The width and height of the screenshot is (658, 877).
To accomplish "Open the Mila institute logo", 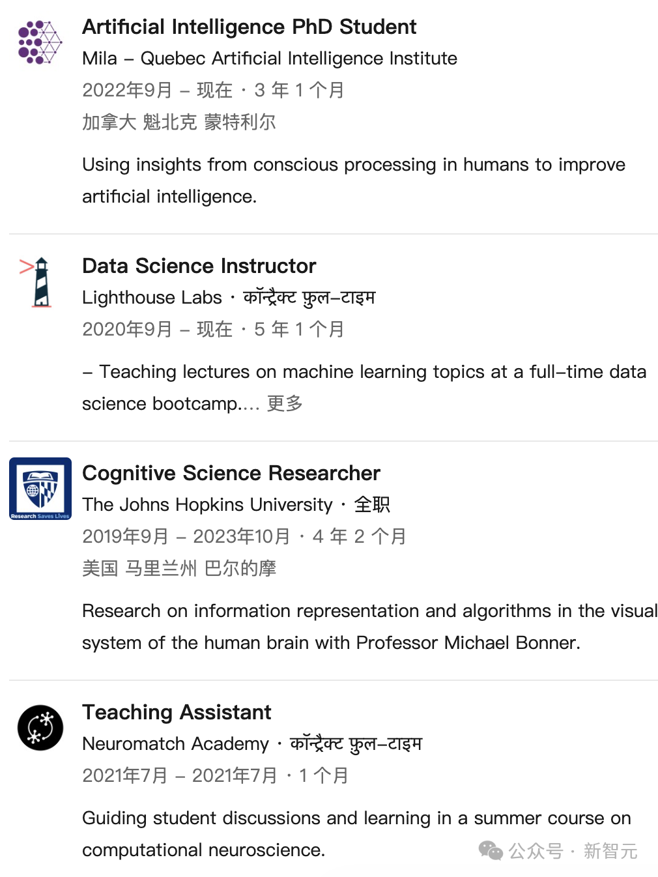I will pyautogui.click(x=40, y=42).
